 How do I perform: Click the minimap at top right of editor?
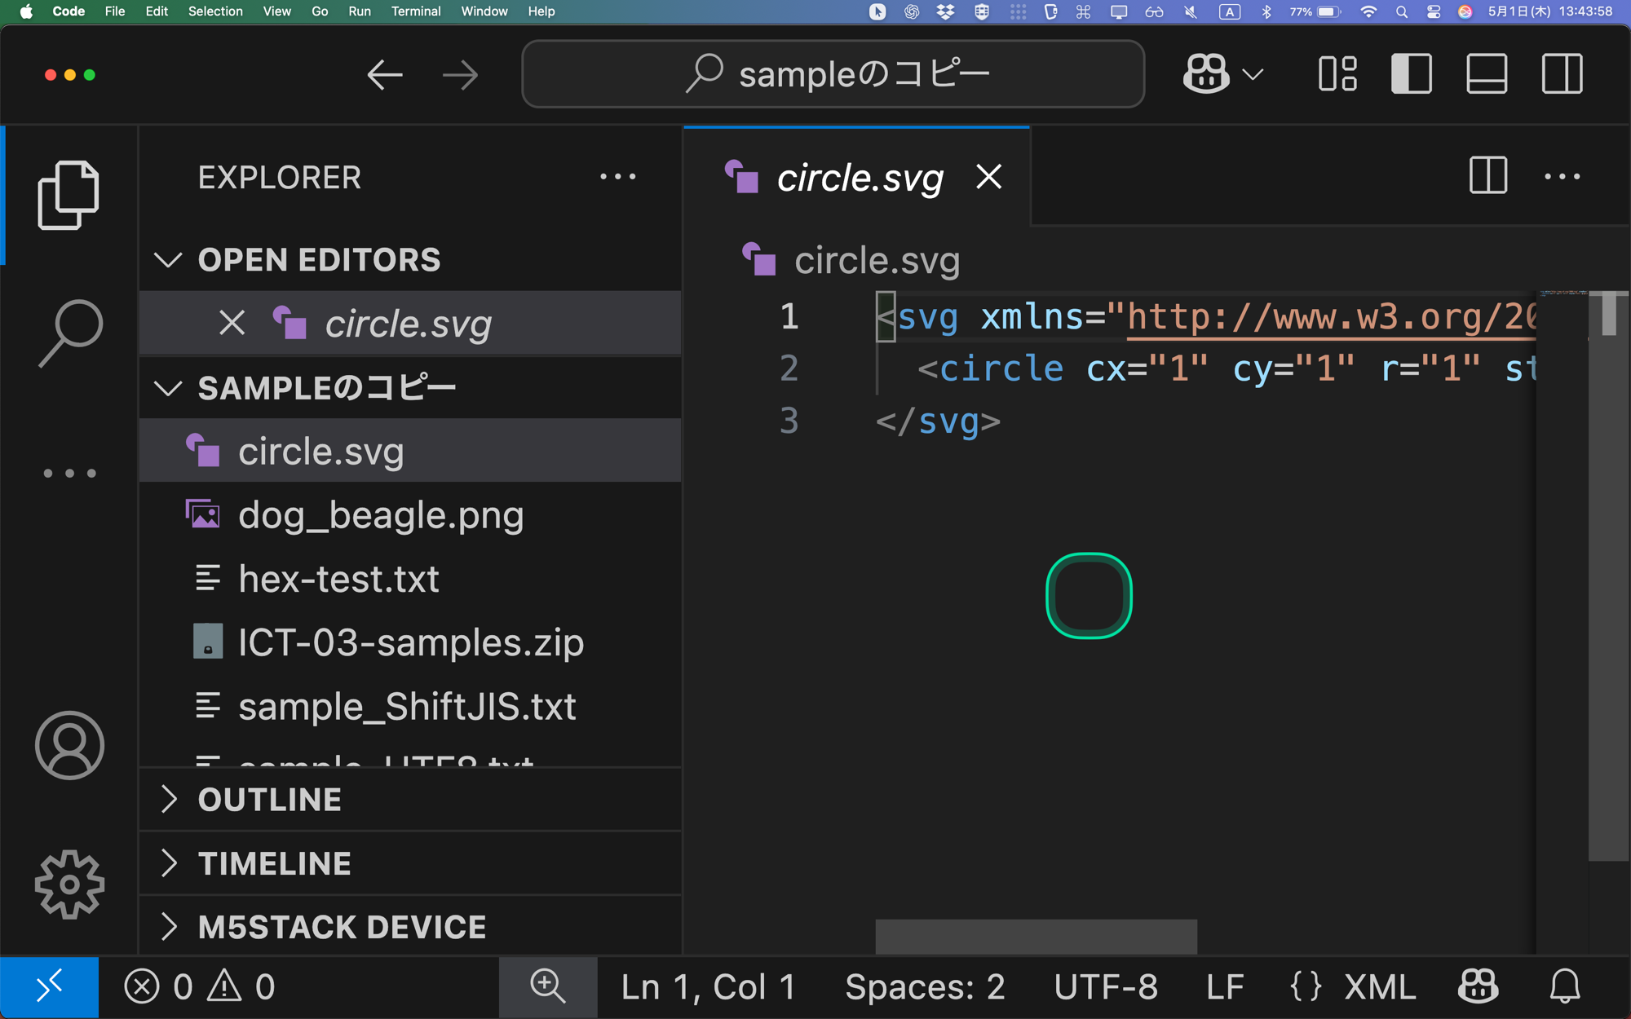coord(1562,293)
